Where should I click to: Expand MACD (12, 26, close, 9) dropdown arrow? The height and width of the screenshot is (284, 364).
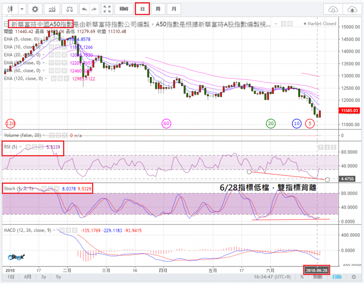pos(54,230)
